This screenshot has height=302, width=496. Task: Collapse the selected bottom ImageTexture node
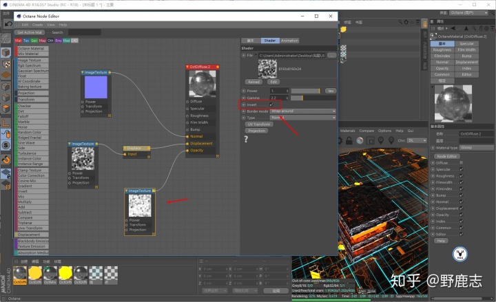coord(126,191)
